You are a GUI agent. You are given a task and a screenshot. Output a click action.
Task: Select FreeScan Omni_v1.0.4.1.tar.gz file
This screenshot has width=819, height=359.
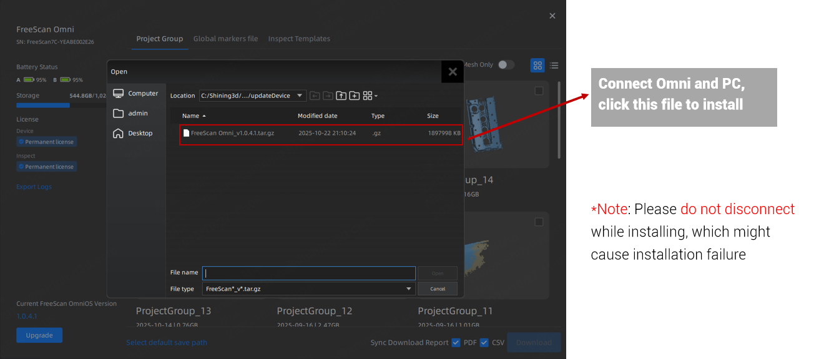(x=321, y=133)
